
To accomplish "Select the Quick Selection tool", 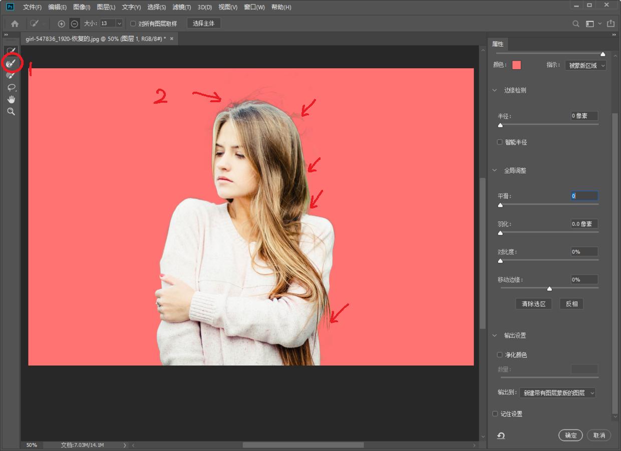I will pos(11,51).
